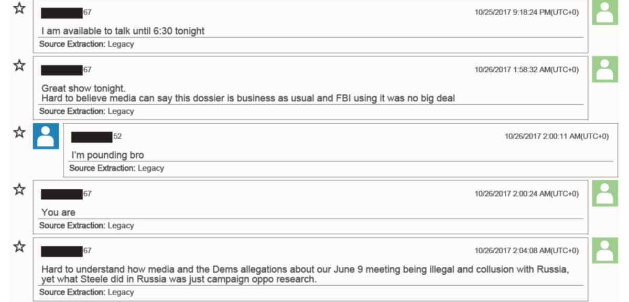Star the June 9 meeting message

(x=19, y=246)
